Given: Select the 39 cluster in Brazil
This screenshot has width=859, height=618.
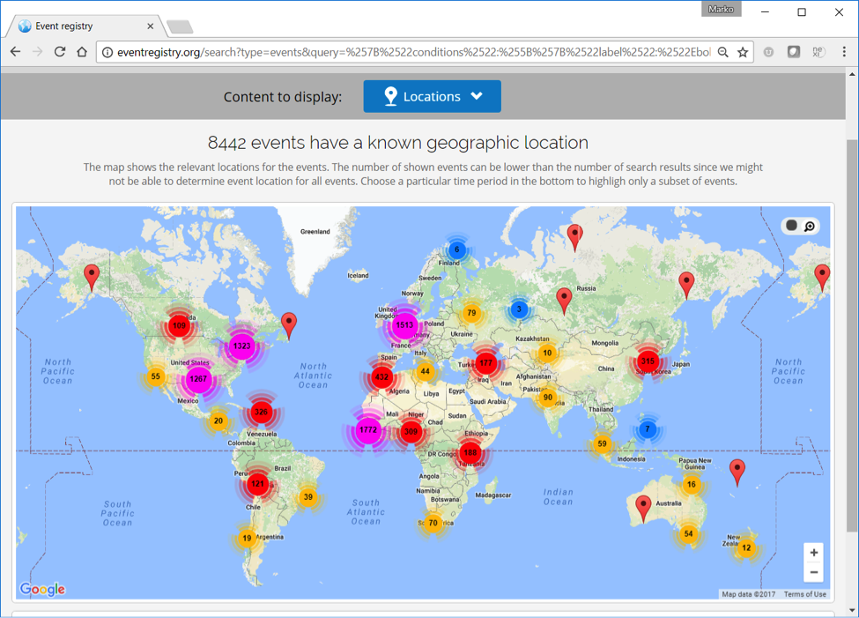Looking at the screenshot, I should point(308,497).
